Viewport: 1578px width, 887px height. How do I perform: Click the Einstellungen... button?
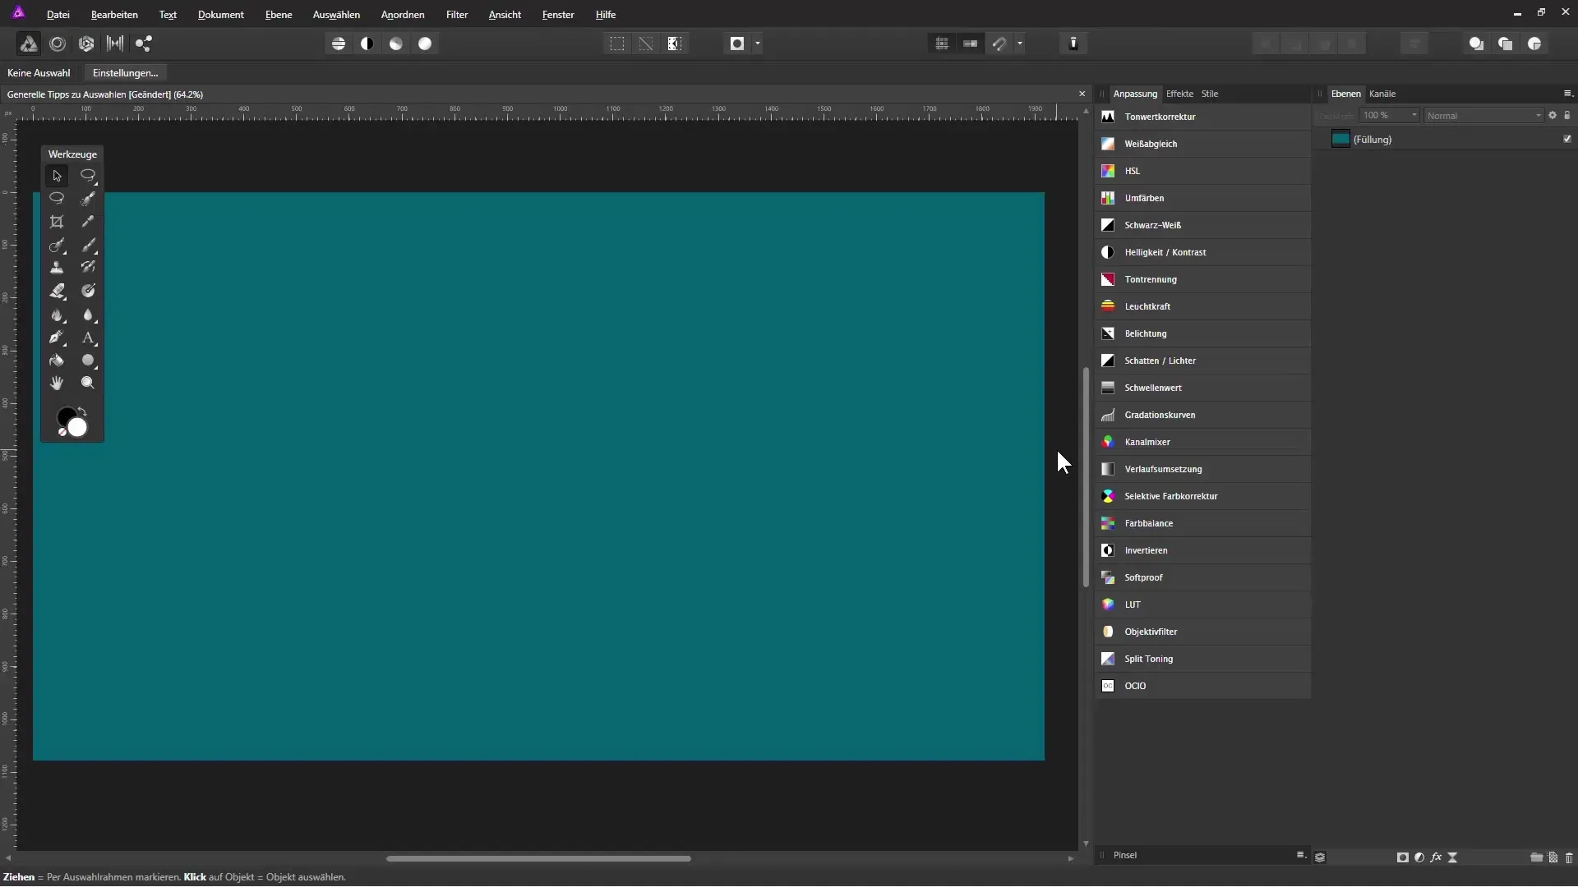pyautogui.click(x=125, y=73)
